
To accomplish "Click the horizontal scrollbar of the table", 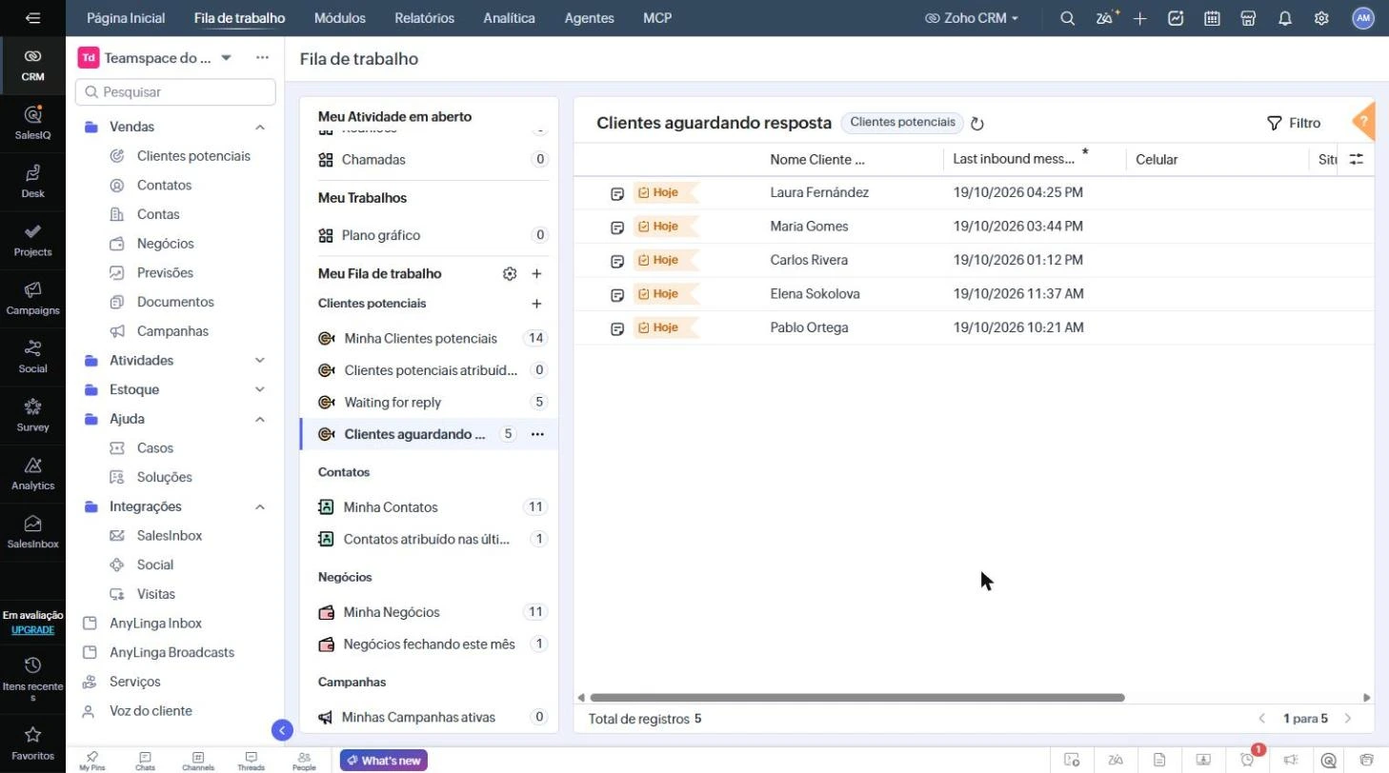I will point(857,698).
